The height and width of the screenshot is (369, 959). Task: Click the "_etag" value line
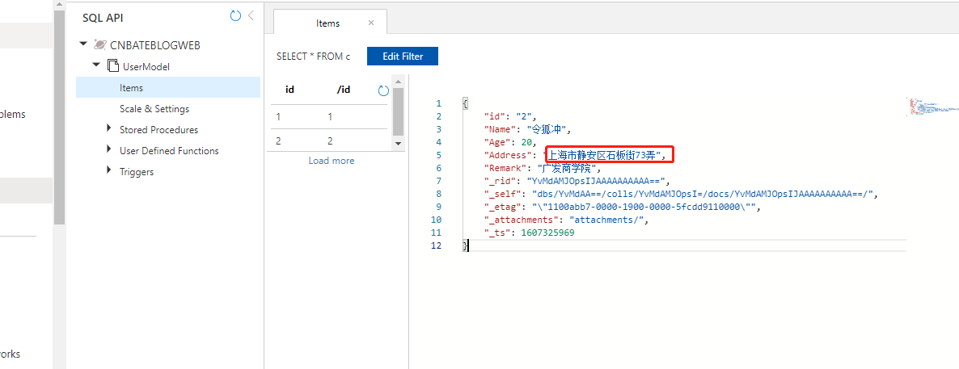coord(623,207)
